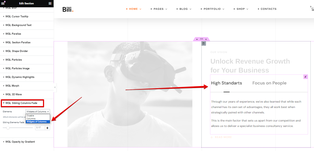Switch to the Focus on People tab

tap(269, 83)
